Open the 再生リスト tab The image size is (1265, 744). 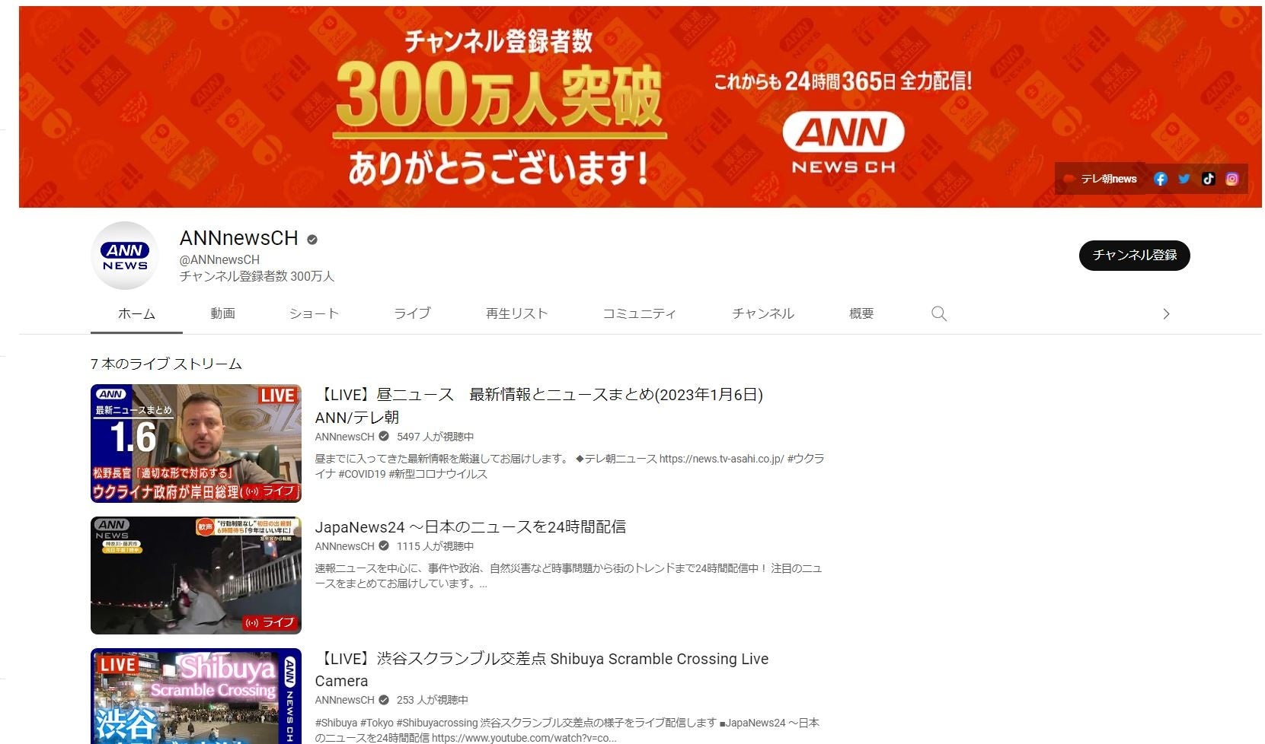pyautogui.click(x=516, y=313)
